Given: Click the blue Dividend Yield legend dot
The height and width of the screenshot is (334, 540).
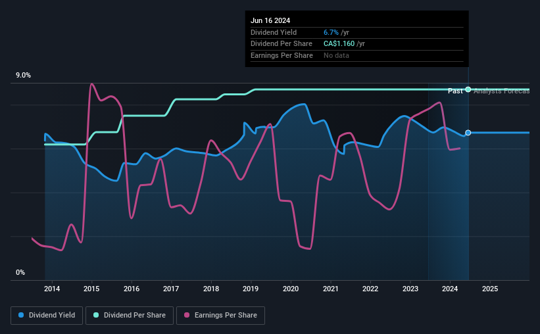Looking at the screenshot, I should pyautogui.click(x=21, y=315).
